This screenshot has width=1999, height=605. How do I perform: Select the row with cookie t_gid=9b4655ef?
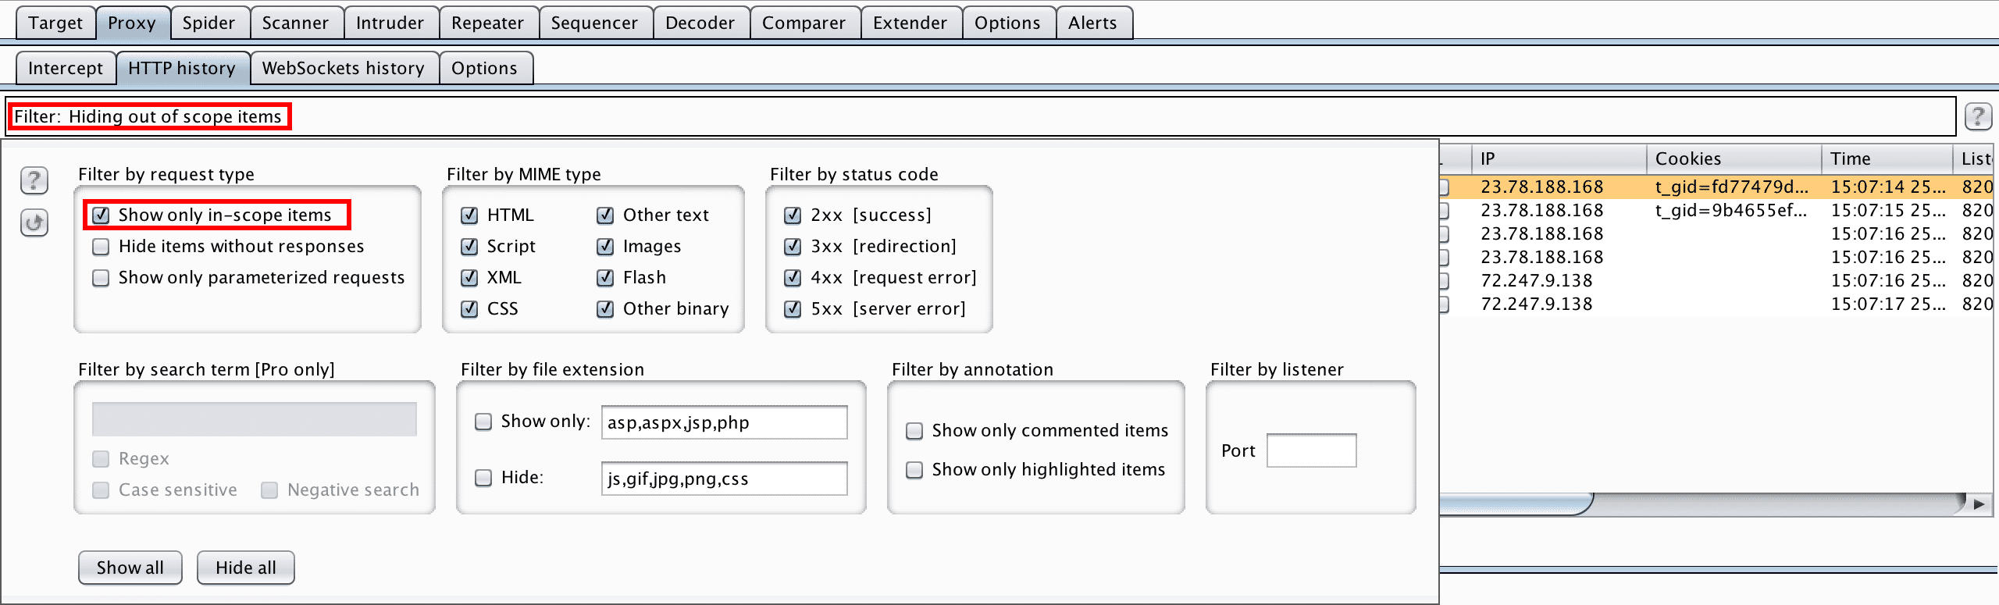pyautogui.click(x=1716, y=211)
